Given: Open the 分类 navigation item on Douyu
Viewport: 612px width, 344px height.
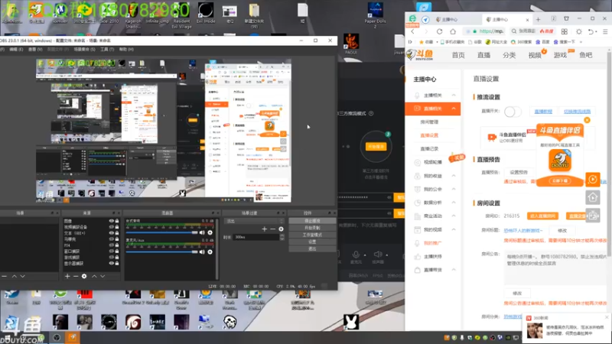Looking at the screenshot, I should pos(509,55).
